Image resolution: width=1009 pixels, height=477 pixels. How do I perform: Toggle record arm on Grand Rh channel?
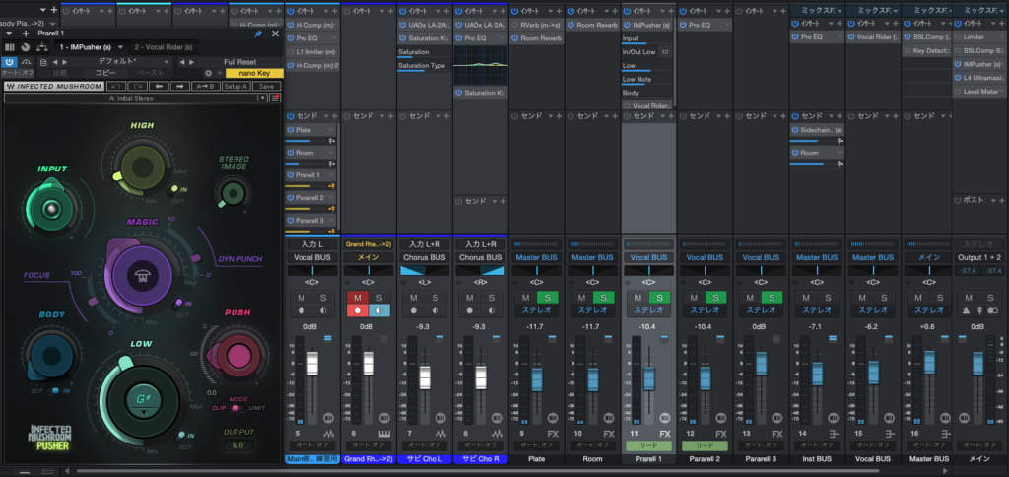[357, 310]
